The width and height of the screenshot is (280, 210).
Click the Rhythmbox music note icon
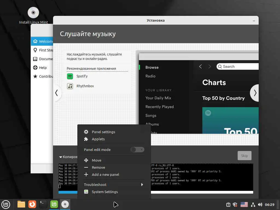pyautogui.click(x=70, y=86)
